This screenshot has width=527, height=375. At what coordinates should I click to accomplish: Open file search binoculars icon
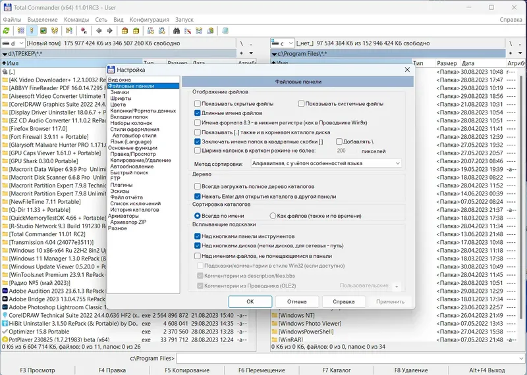pos(177,31)
